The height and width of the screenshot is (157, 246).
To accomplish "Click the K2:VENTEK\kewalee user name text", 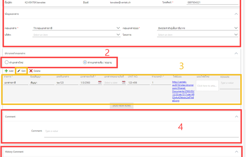I will coord(35,2).
